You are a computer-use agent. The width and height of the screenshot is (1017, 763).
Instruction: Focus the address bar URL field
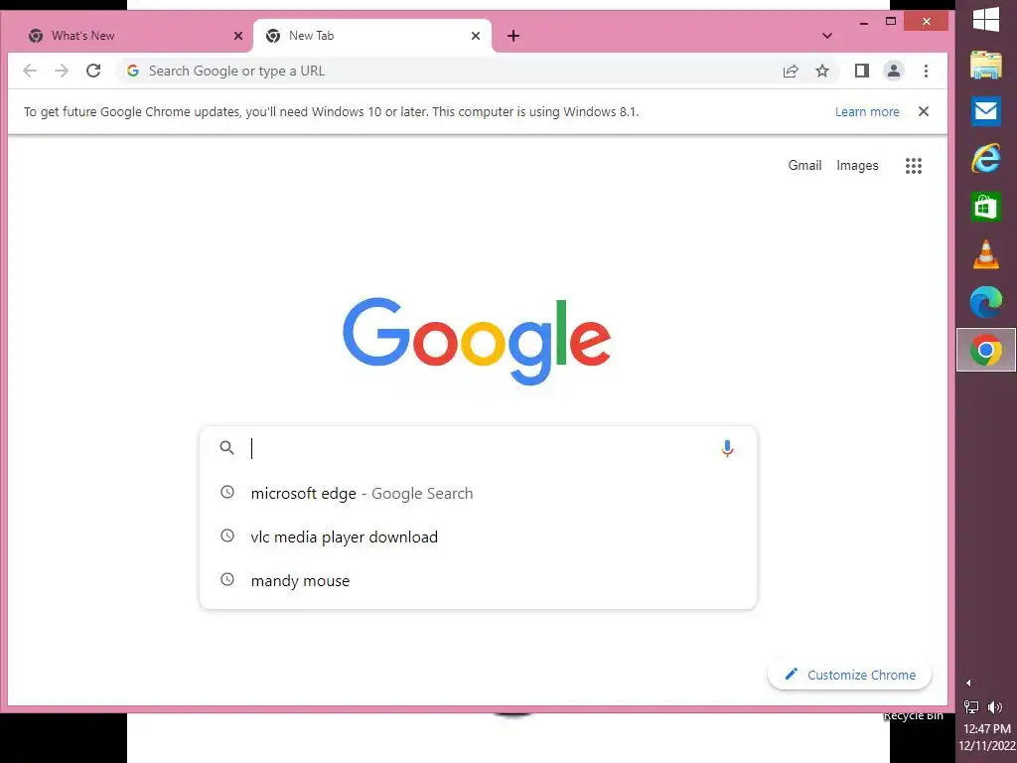(454, 71)
